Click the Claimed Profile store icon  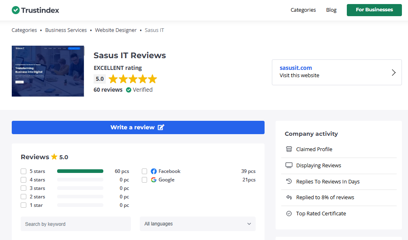click(x=289, y=149)
